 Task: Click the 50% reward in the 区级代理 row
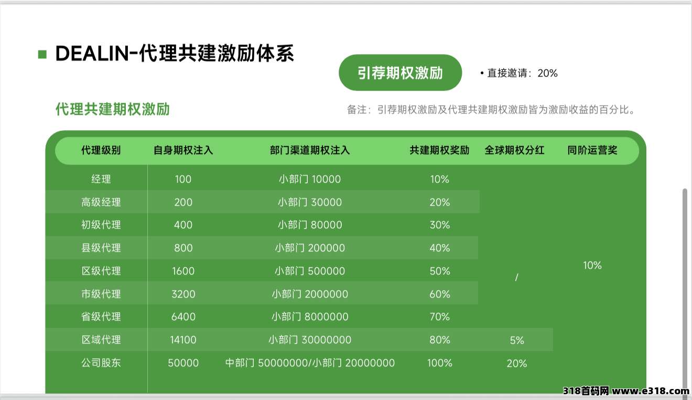tap(439, 271)
